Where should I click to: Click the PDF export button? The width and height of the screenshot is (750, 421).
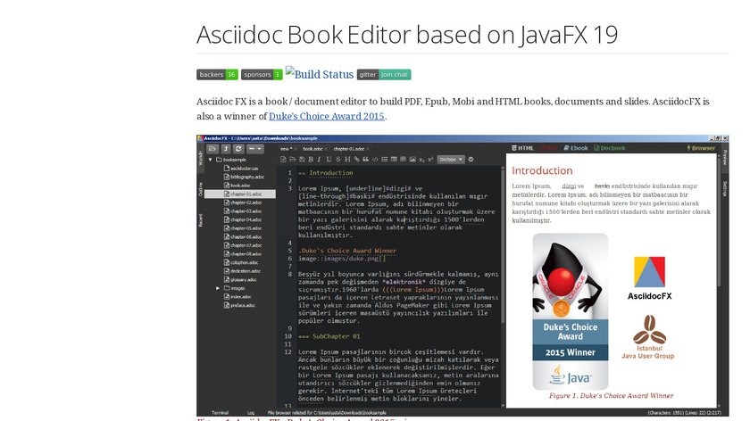[549, 148]
